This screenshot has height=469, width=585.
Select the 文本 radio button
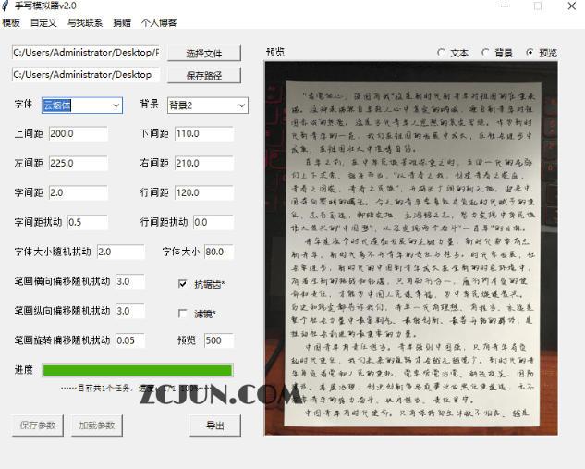(442, 53)
